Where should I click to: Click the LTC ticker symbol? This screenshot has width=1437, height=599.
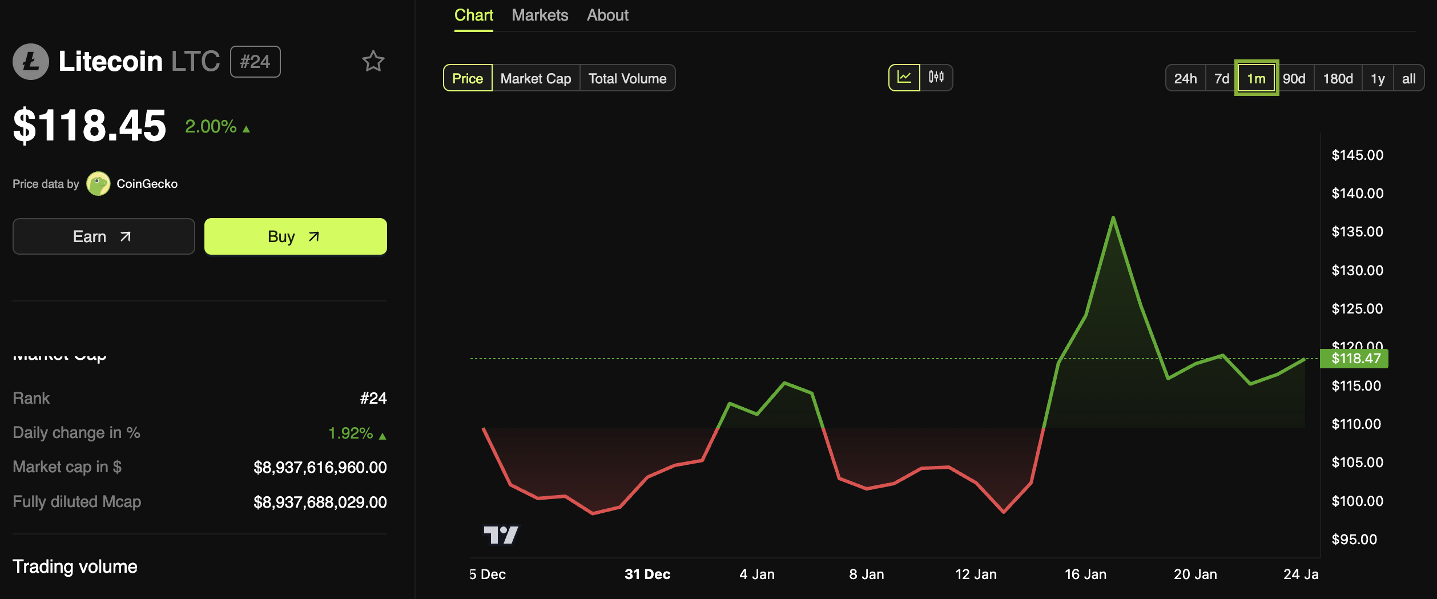point(195,61)
